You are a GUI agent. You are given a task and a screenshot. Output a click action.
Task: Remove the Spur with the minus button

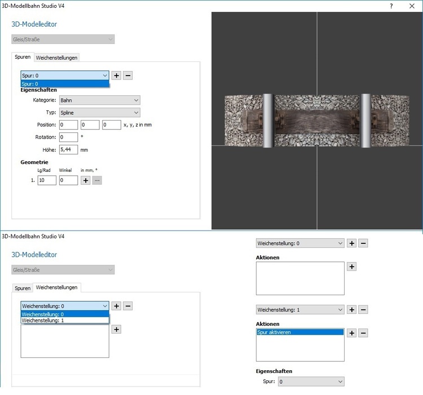click(x=128, y=76)
